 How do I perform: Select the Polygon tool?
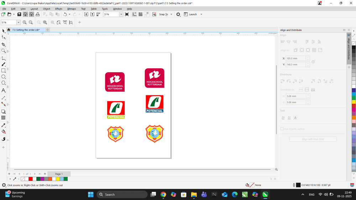coord(4,83)
